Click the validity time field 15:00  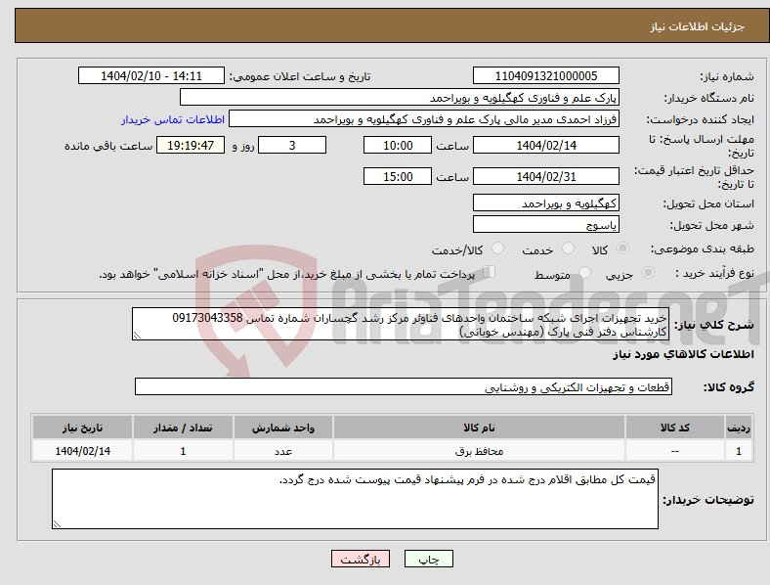pos(398,176)
